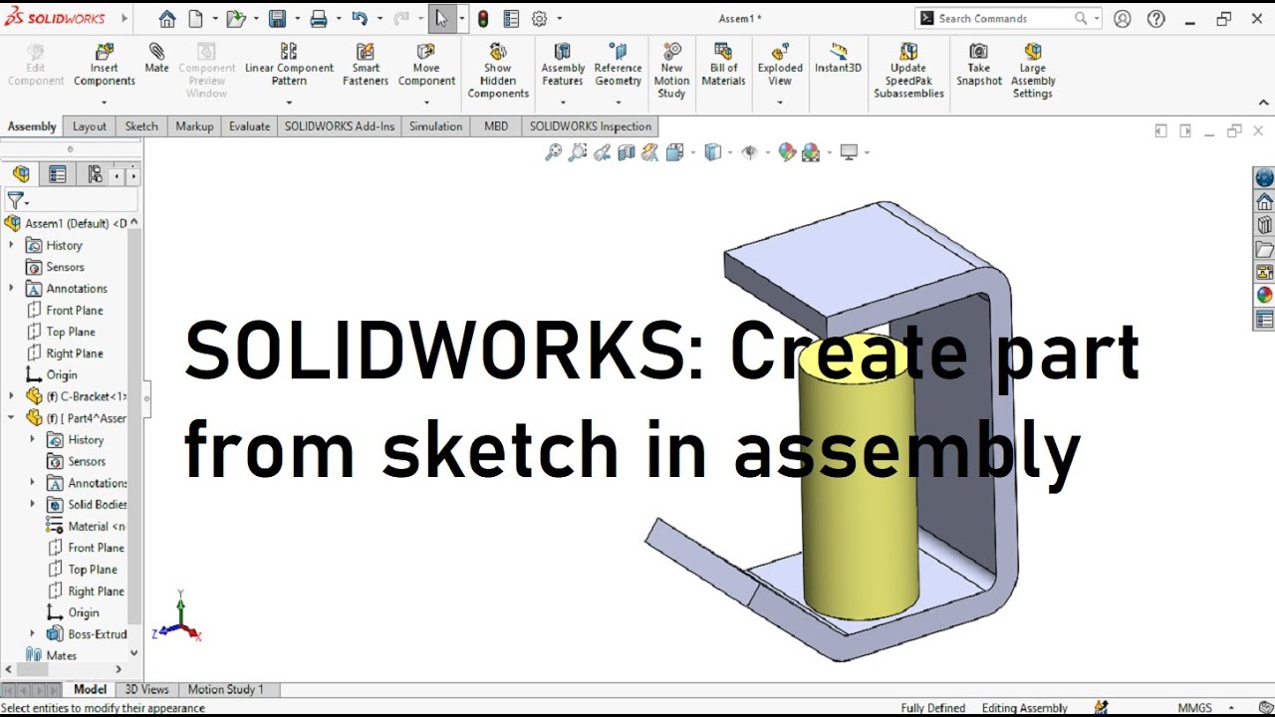Click the Help question mark button
1275x717 pixels.
coord(1156,19)
